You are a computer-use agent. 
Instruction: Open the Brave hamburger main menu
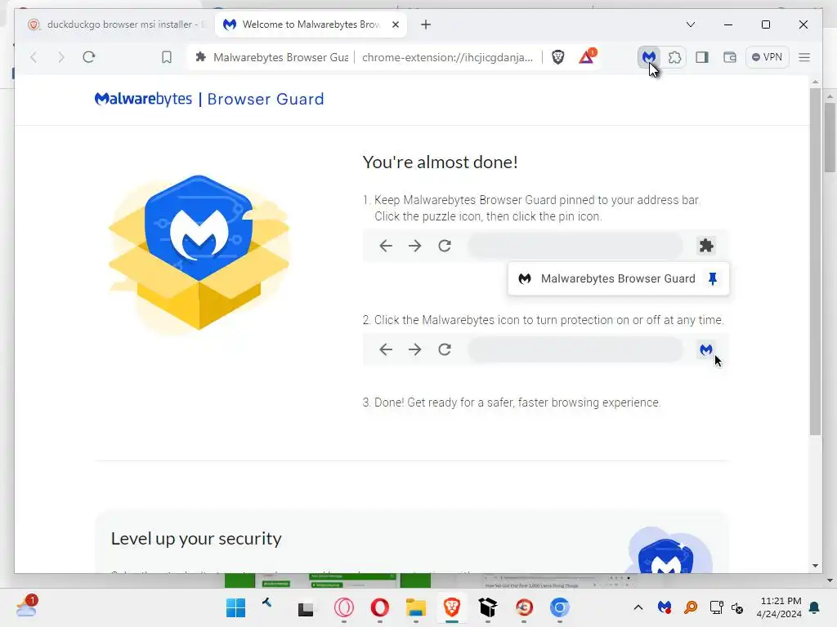click(804, 57)
